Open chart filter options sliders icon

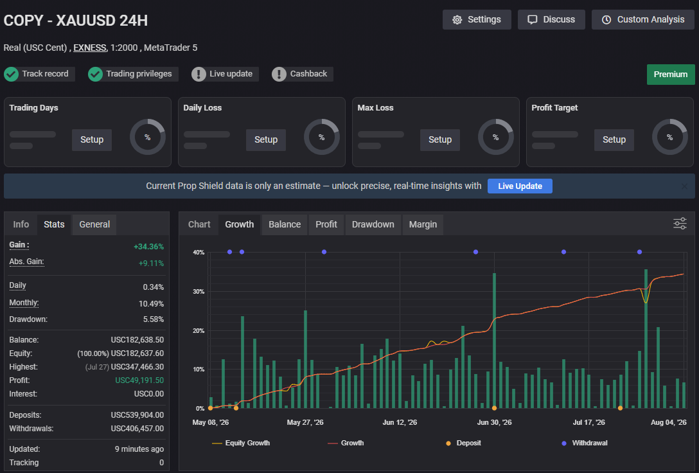[x=680, y=224]
